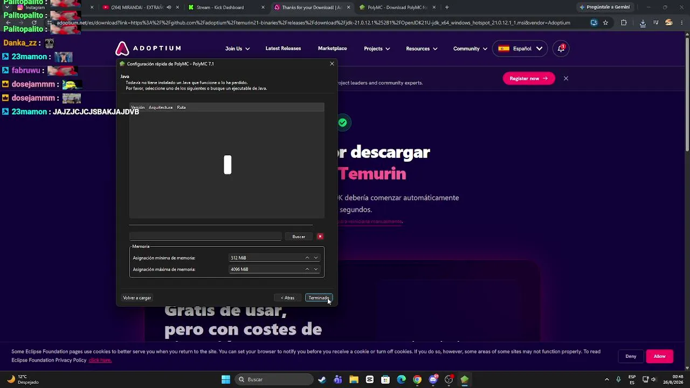
Task: Open the Privacy Policy 'click here' link
Action: (x=100, y=360)
